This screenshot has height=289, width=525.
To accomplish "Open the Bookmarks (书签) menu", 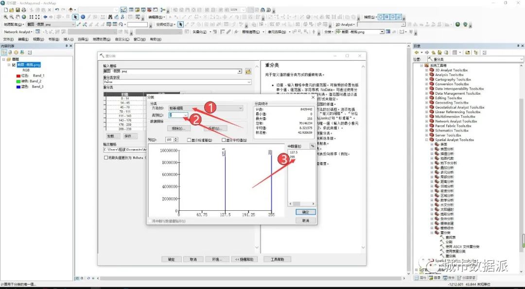I will click(53, 39).
